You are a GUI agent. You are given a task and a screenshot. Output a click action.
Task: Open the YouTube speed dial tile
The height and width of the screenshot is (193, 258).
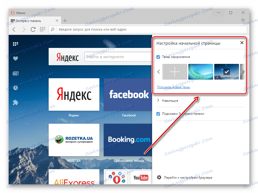141,178
